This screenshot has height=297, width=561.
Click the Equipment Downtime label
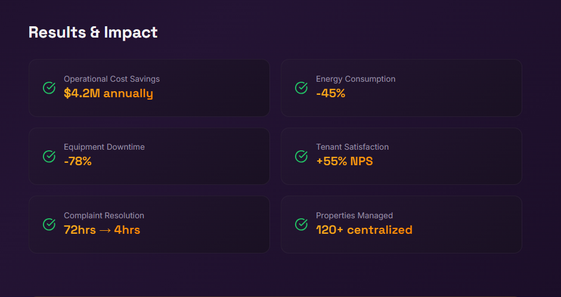[x=104, y=147]
